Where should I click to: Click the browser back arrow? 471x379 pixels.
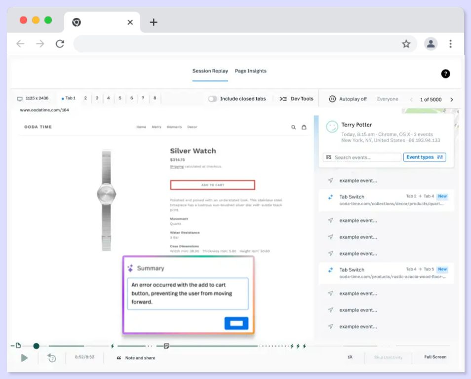point(20,44)
